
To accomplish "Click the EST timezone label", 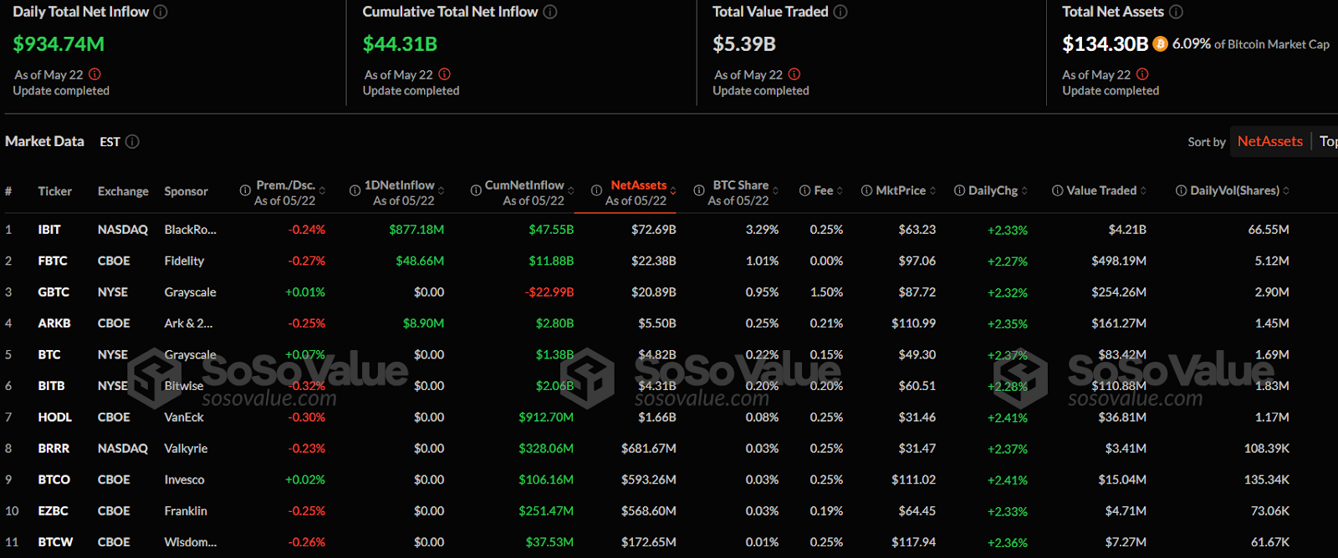I will pyautogui.click(x=110, y=141).
